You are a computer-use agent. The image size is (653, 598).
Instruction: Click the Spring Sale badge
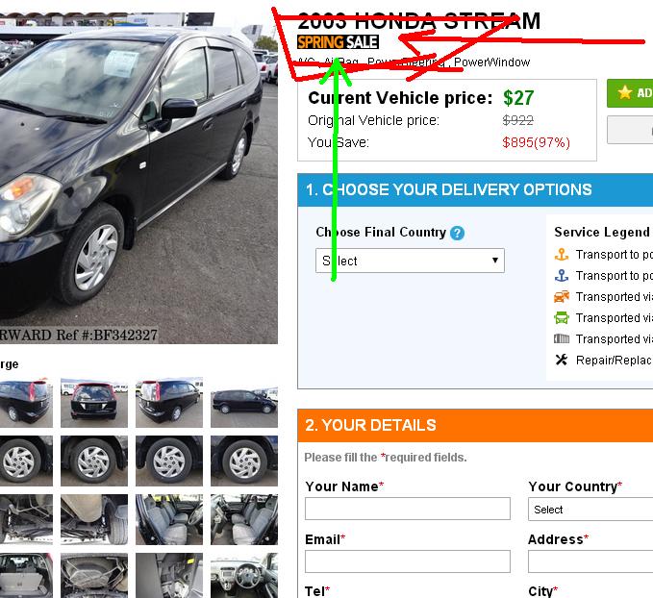(x=338, y=42)
